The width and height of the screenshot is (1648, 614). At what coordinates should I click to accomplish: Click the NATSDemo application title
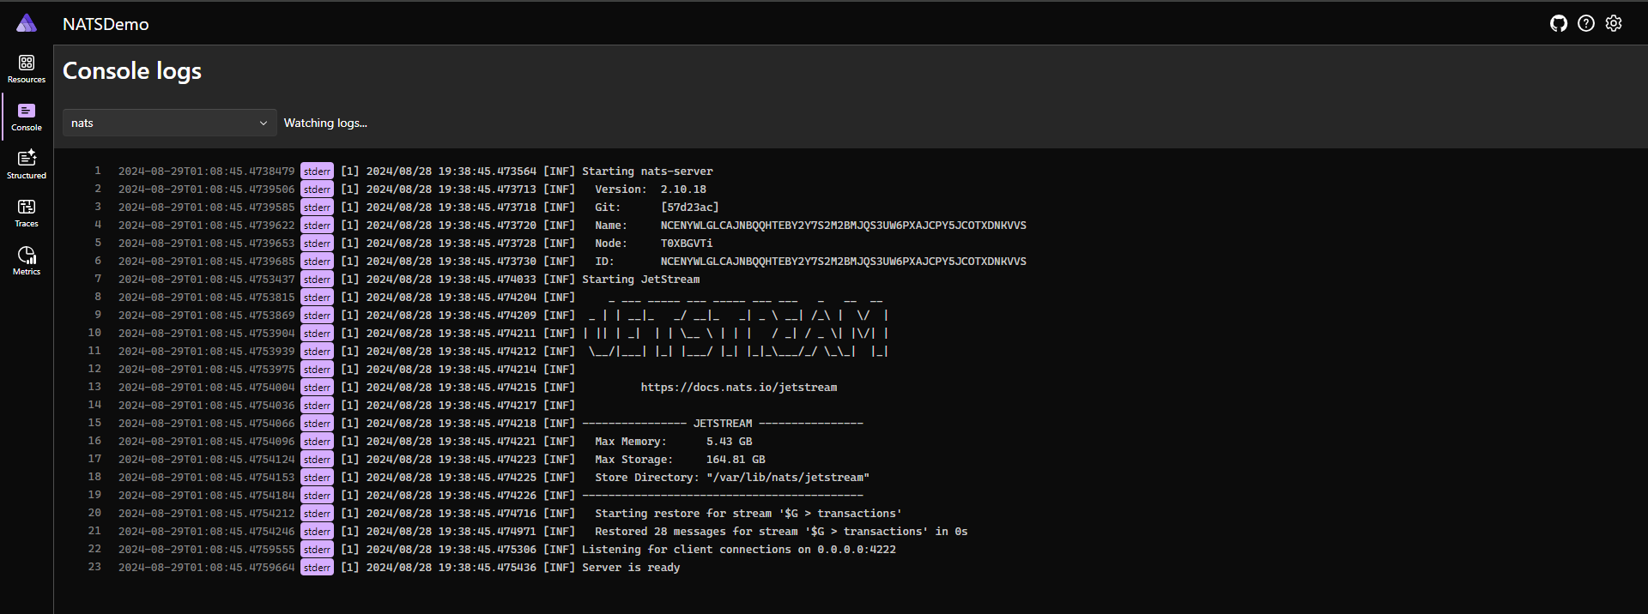(x=106, y=24)
